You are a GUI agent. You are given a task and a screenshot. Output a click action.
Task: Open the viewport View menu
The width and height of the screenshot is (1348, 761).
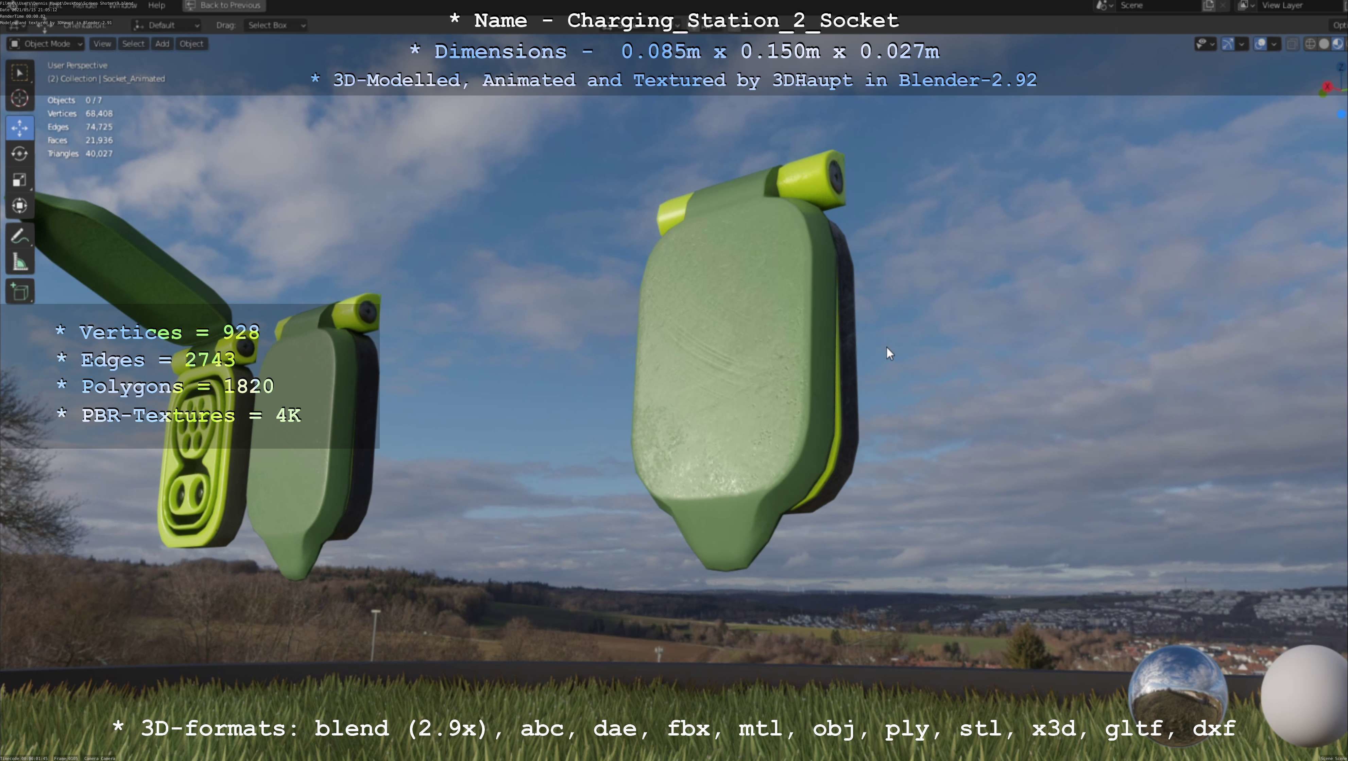point(102,44)
